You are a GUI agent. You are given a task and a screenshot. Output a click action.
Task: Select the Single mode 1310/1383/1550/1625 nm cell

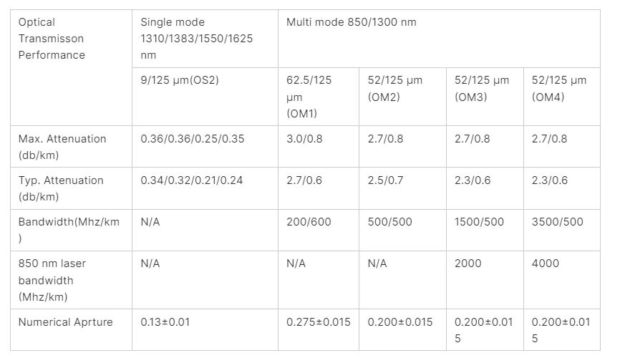(x=205, y=39)
